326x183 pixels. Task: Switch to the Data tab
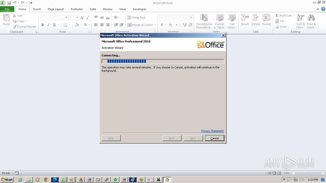tap(93, 9)
